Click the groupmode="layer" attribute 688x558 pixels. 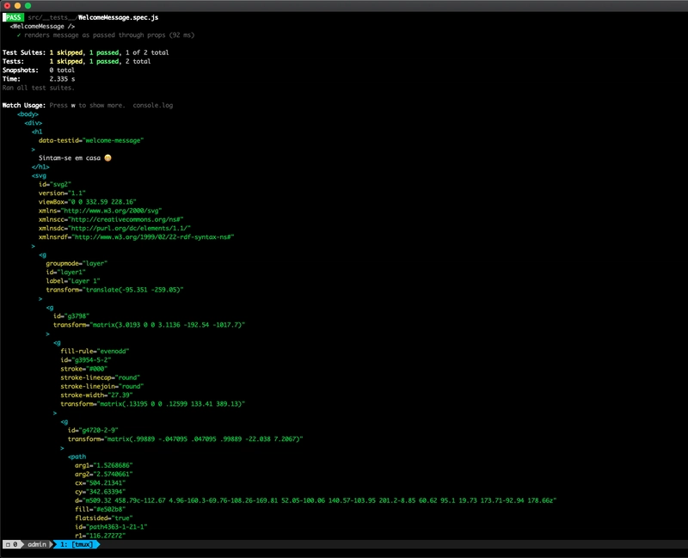[77, 263]
